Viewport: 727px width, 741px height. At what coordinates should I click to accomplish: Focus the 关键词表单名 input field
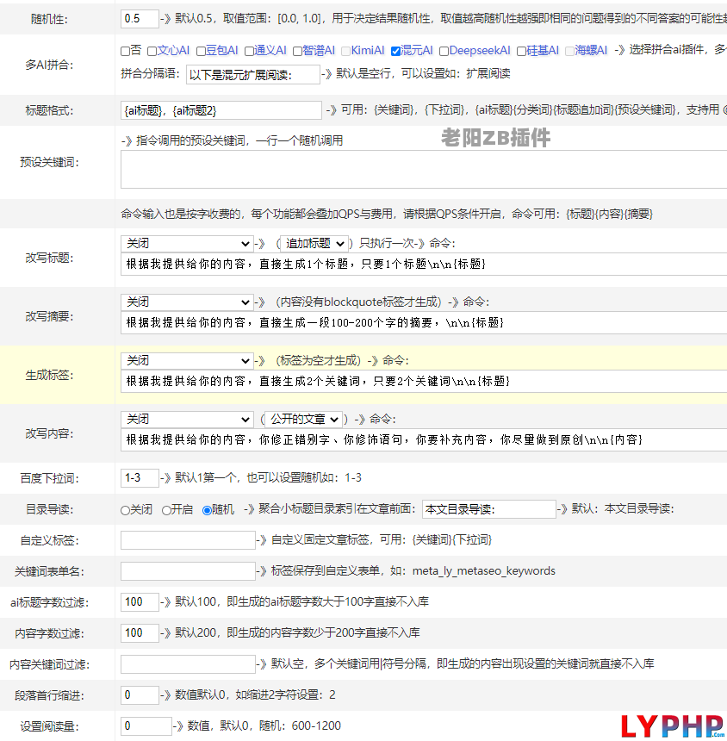[188, 571]
